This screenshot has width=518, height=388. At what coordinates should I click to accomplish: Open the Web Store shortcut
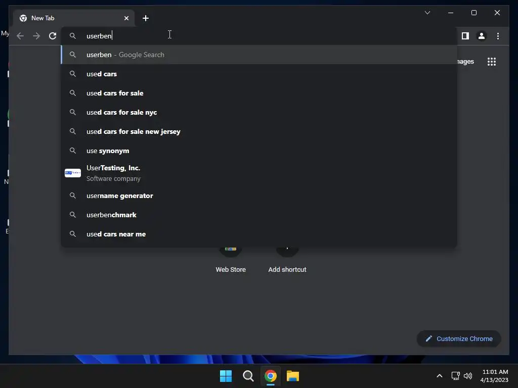(231, 261)
